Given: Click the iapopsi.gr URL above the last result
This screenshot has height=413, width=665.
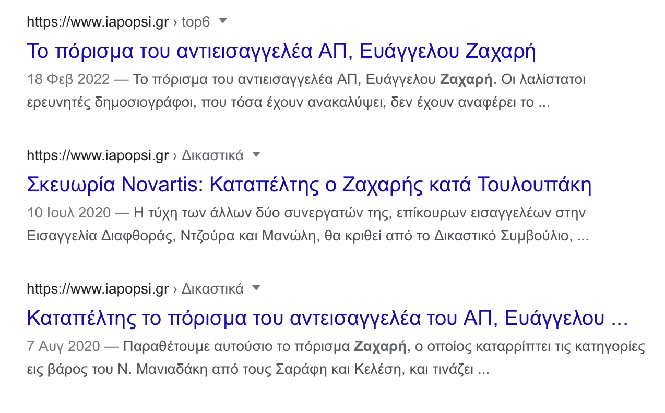Looking at the screenshot, I should click(98, 289).
